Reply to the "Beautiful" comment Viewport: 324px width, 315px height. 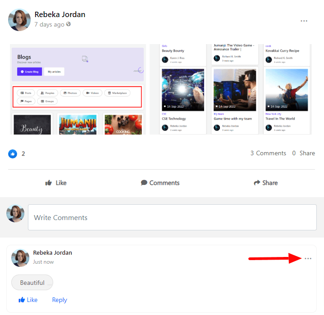tap(59, 300)
